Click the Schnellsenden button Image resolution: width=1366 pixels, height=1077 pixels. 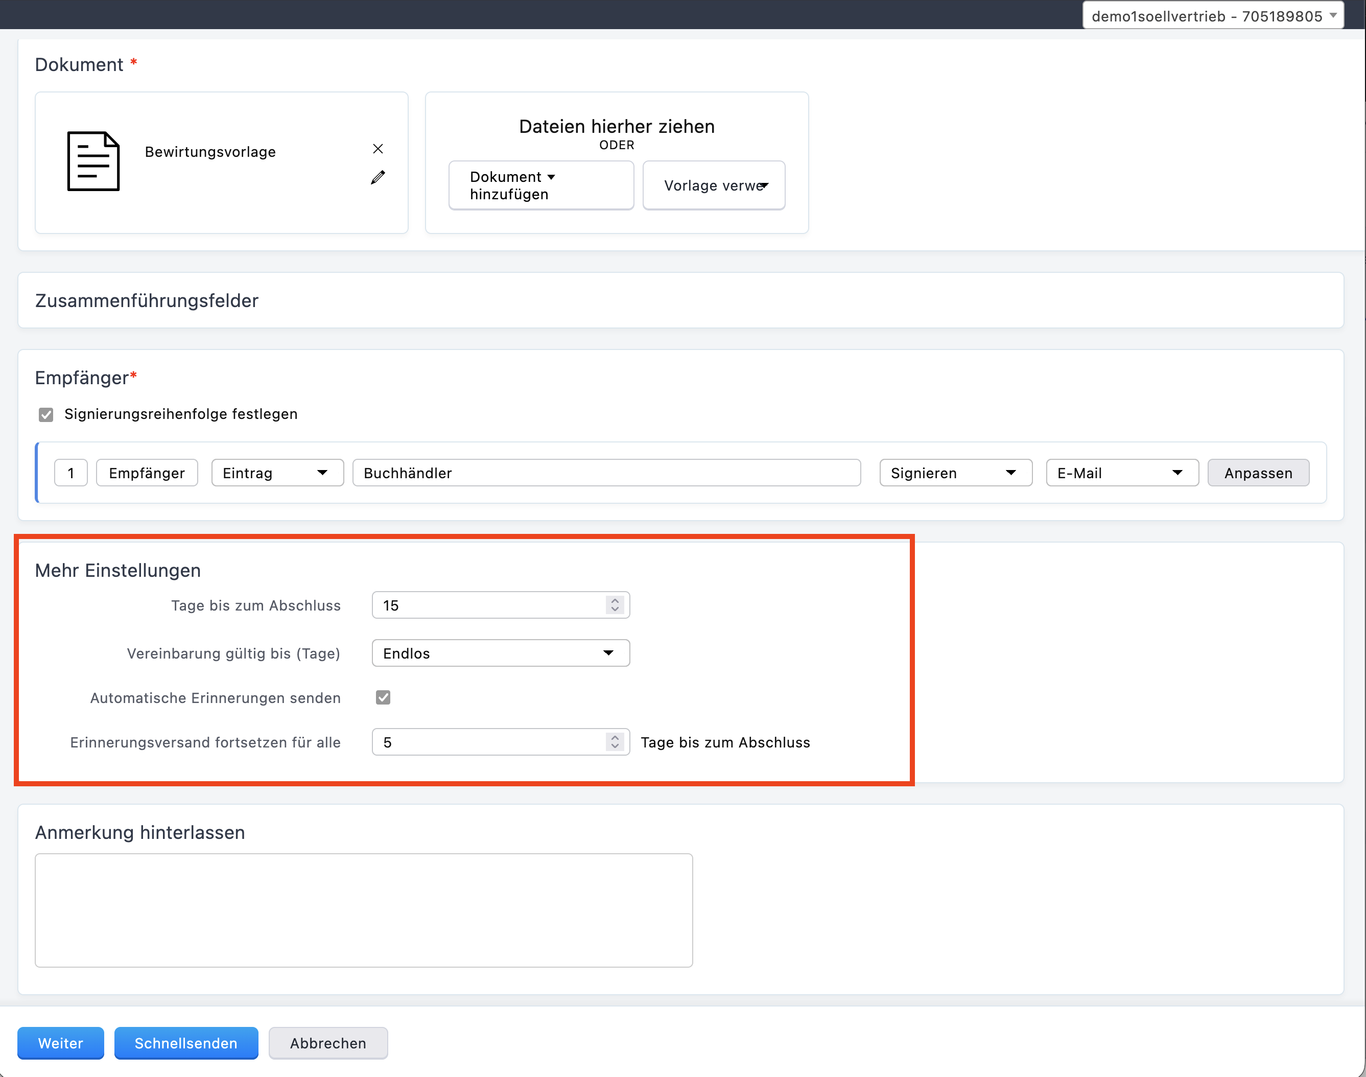pos(186,1044)
